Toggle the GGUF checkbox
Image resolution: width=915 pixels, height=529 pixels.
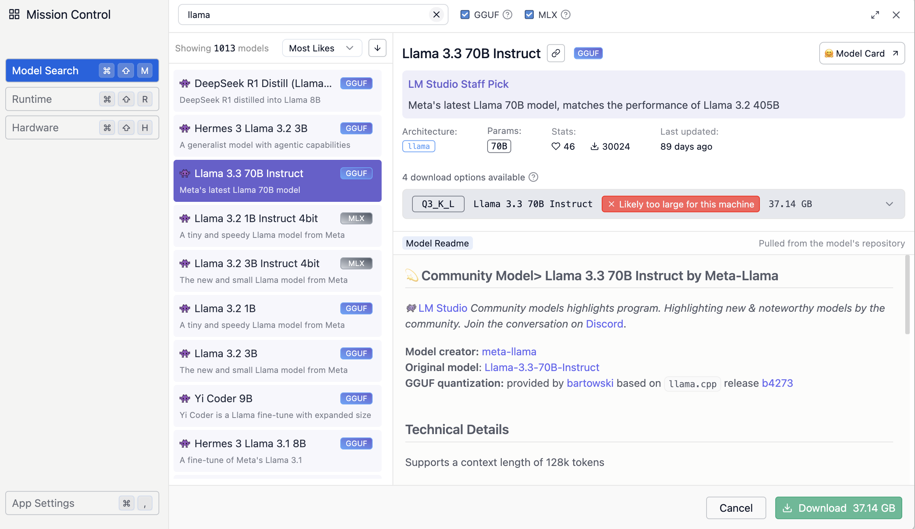(465, 15)
